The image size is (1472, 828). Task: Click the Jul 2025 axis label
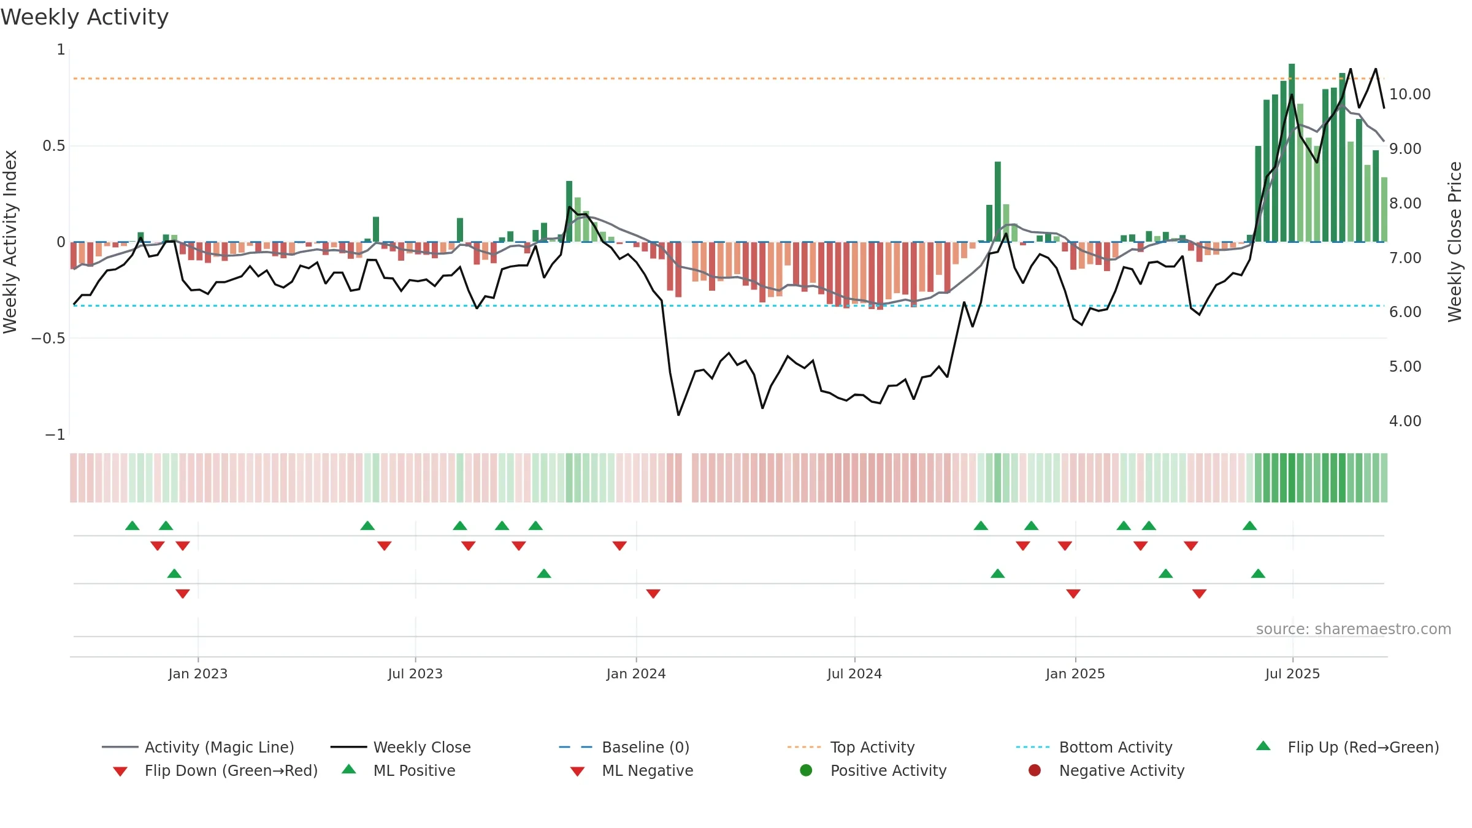1292,673
